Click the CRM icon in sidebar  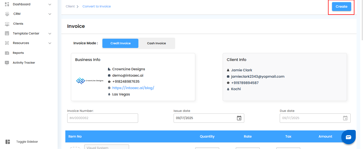pos(7,14)
